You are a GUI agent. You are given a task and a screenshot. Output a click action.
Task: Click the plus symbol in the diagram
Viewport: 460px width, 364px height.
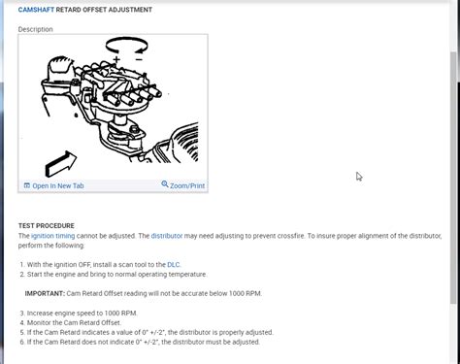pyautogui.click(x=116, y=59)
